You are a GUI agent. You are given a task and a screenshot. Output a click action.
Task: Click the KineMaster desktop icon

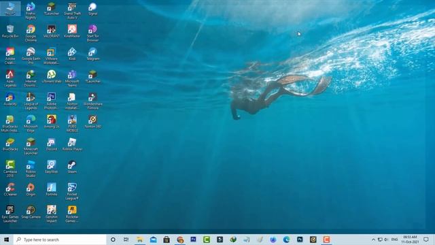click(x=72, y=31)
